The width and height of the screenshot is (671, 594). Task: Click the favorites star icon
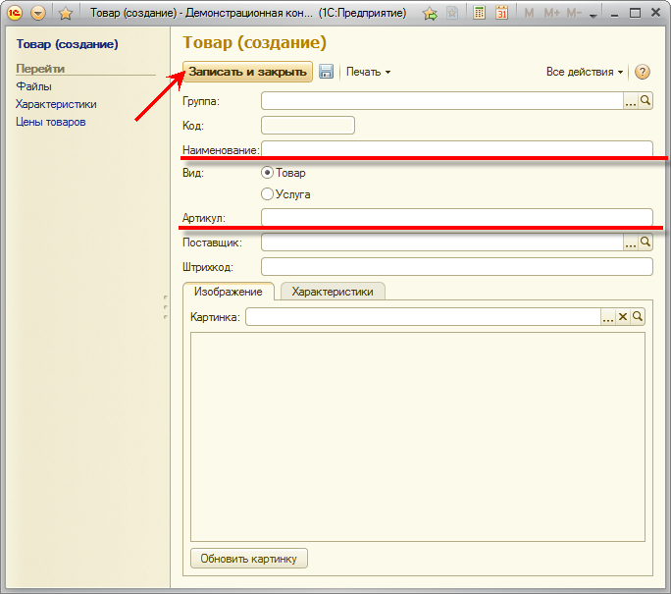[x=66, y=14]
